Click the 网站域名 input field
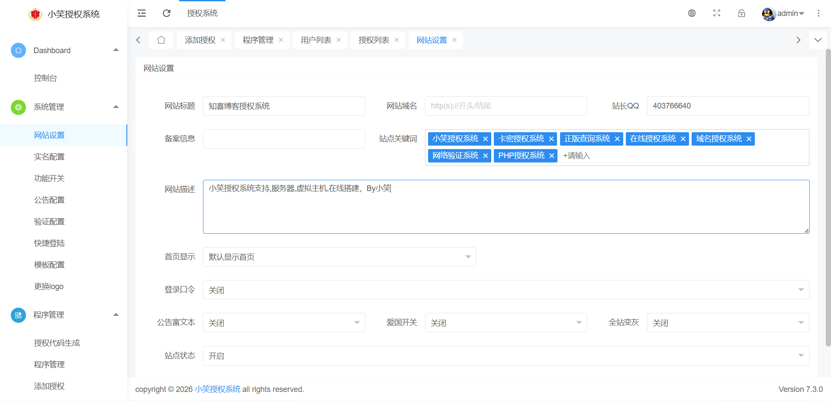Image resolution: width=831 pixels, height=401 pixels. point(506,106)
